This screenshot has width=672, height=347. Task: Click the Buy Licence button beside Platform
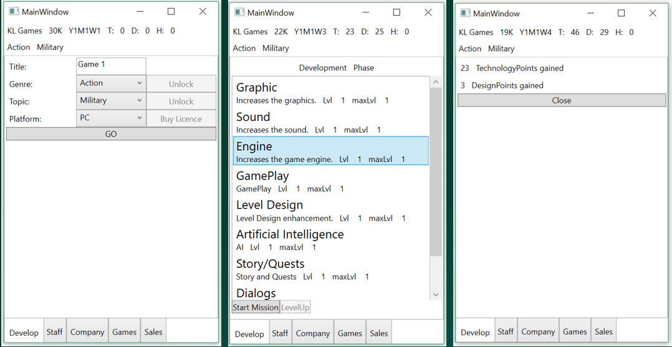coord(181,119)
